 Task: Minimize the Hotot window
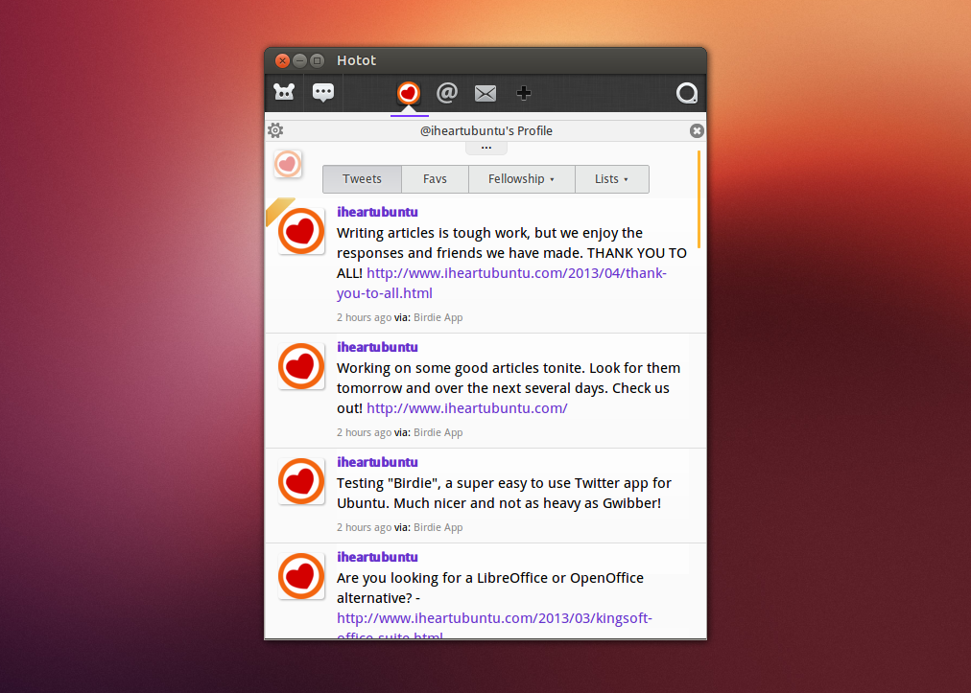pyautogui.click(x=299, y=60)
